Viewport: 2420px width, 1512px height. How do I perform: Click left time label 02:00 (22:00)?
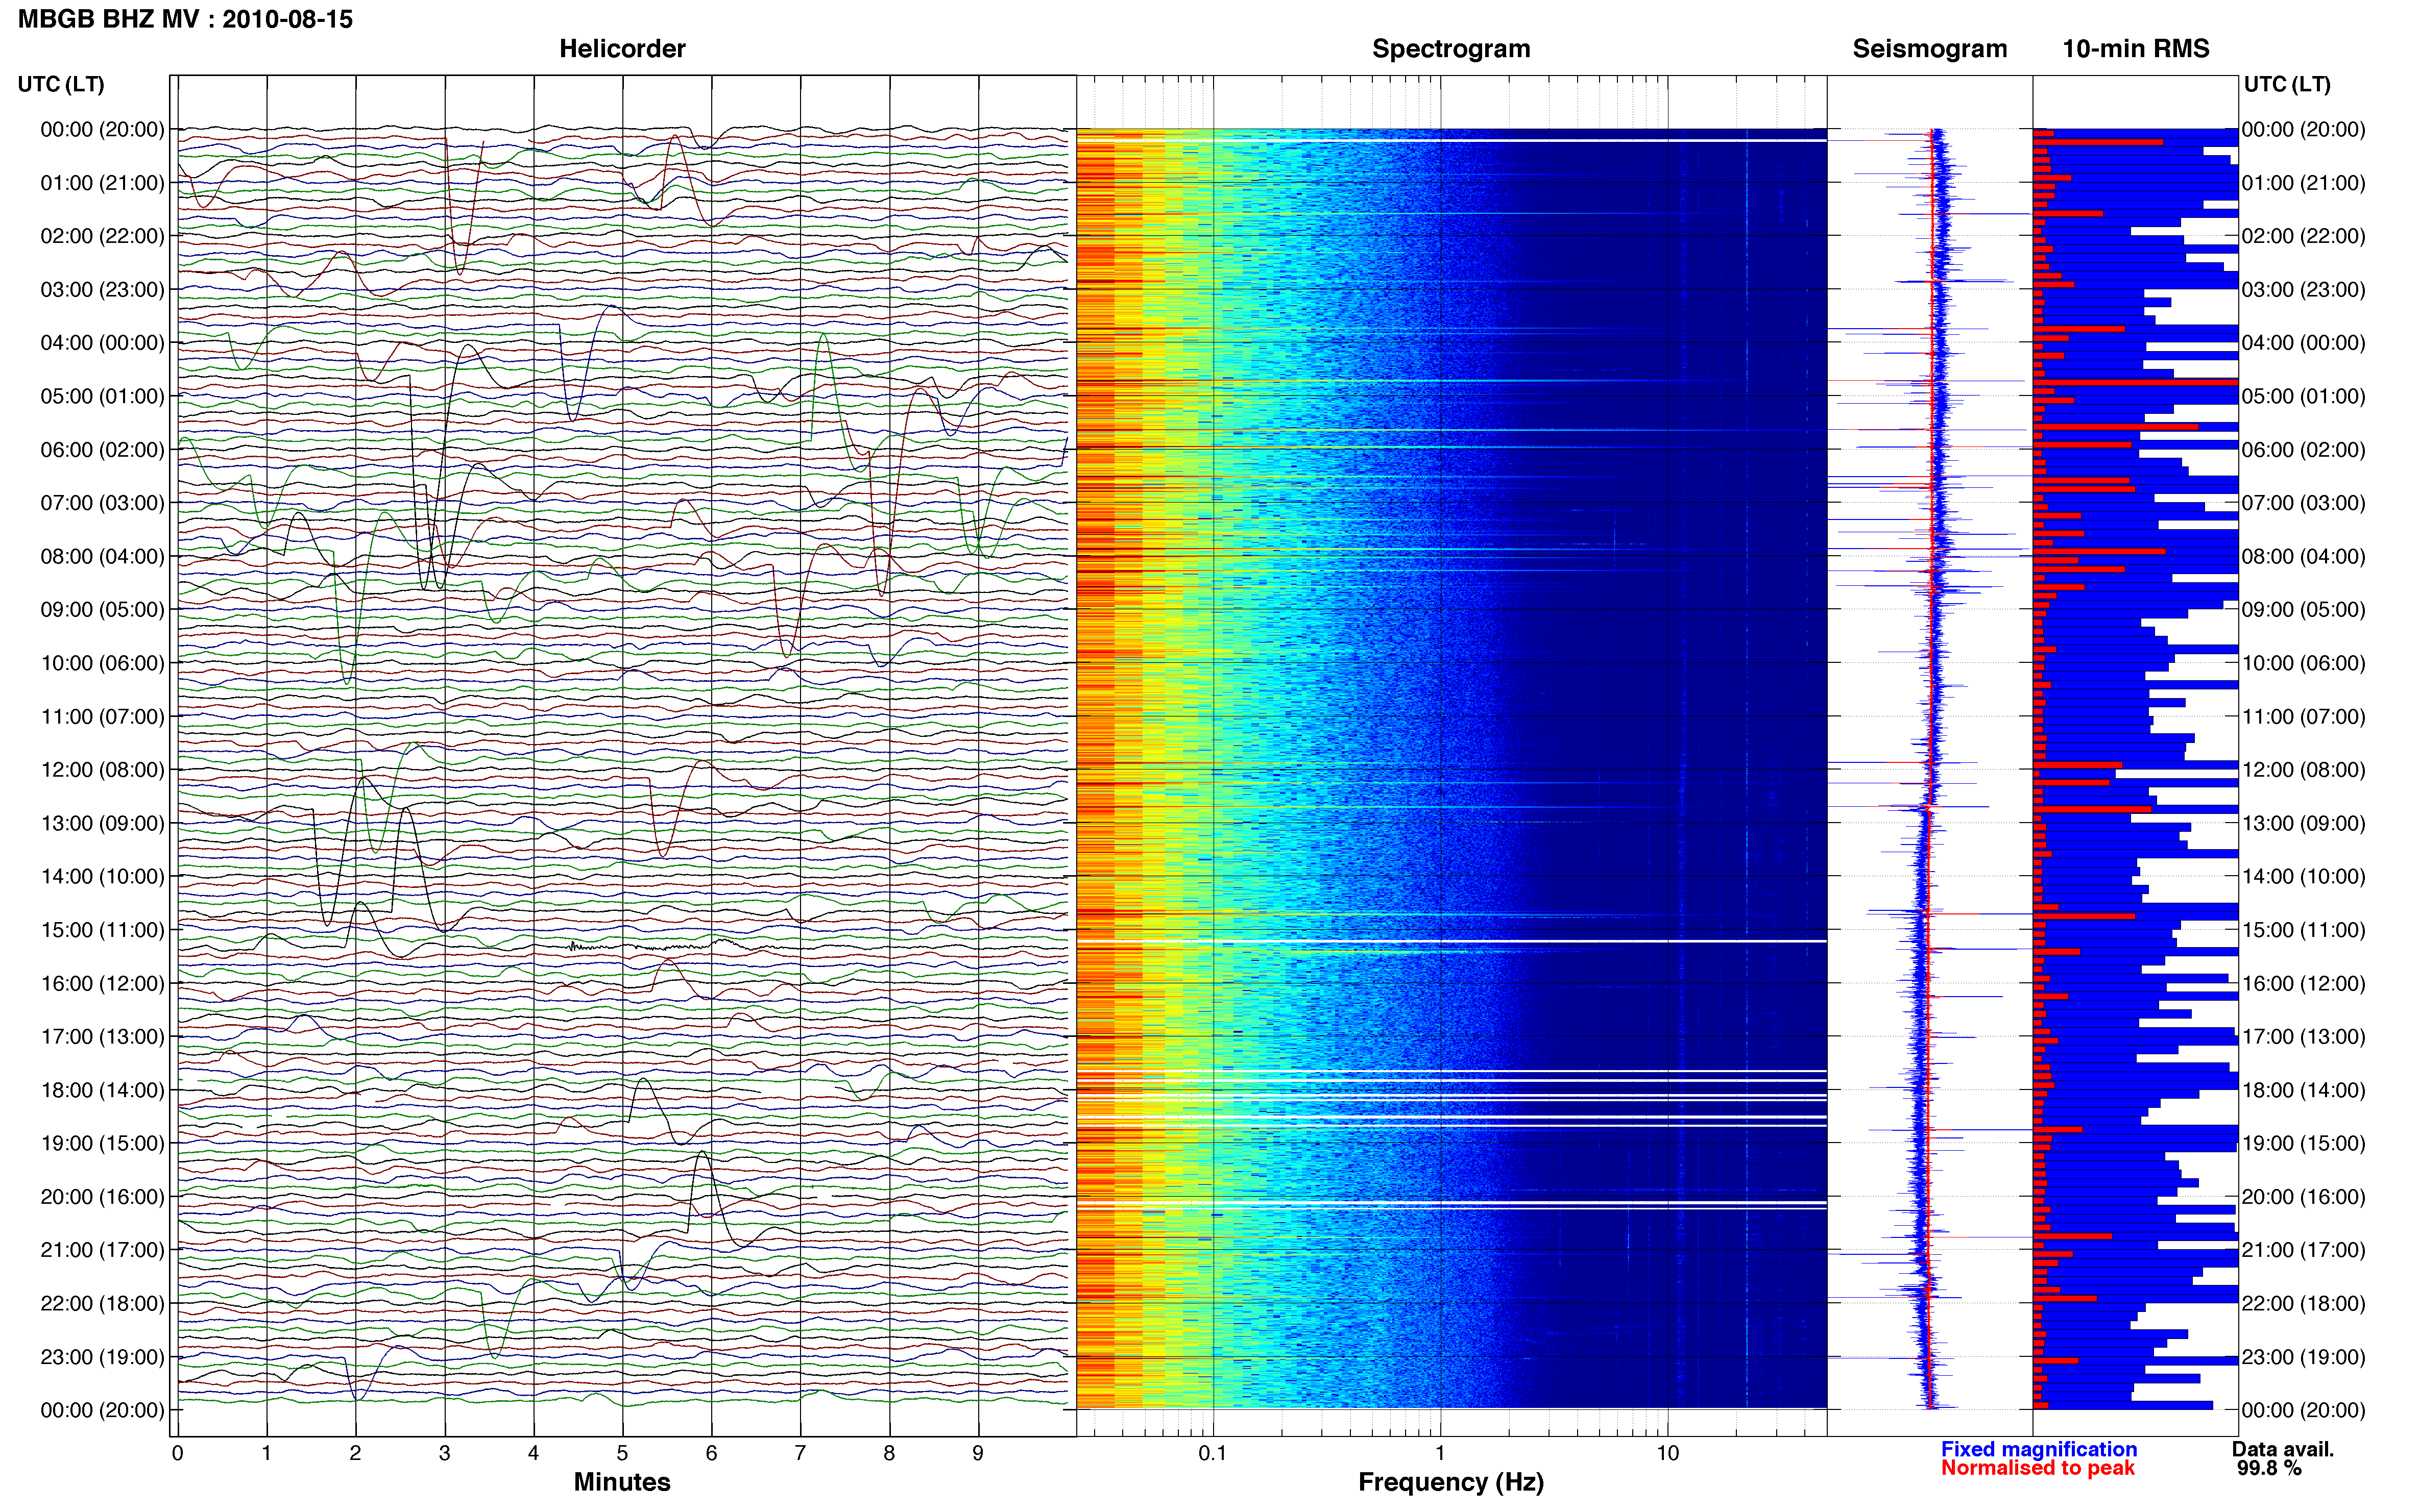[x=102, y=236]
